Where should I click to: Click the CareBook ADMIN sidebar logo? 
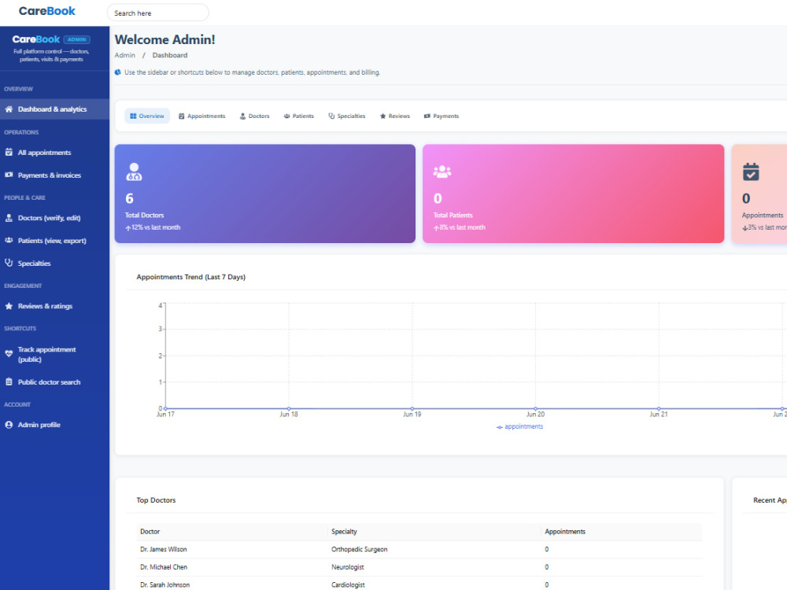50,39
